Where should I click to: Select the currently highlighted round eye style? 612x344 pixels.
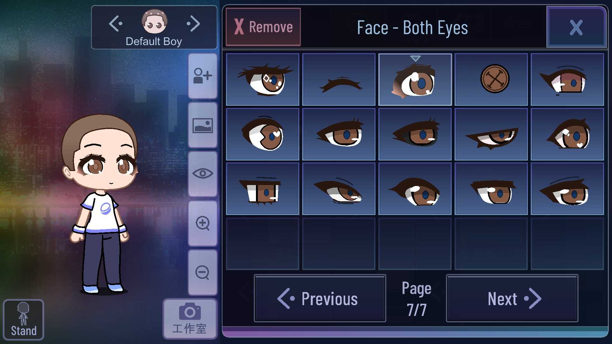[x=415, y=79]
